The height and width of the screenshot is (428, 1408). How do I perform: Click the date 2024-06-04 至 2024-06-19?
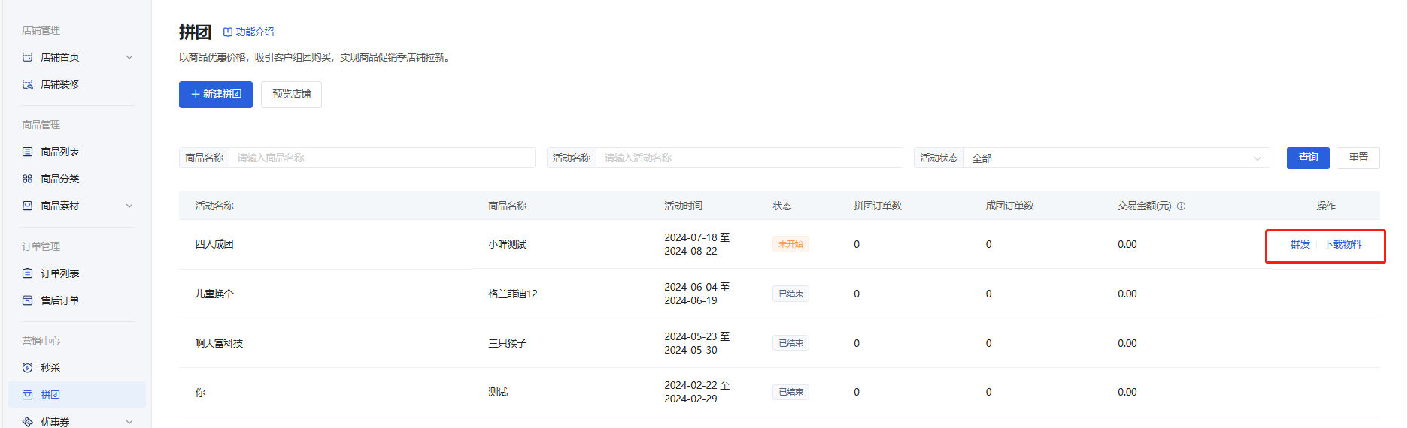[x=697, y=294]
